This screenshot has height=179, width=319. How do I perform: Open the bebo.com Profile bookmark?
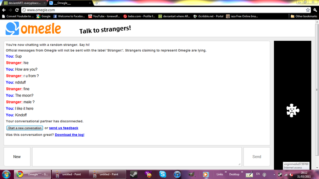[x=139, y=16]
